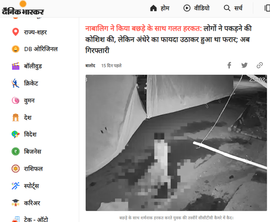Screen dimensions: 270x222
Task: Open the होम home icon
Action: coord(153,8)
